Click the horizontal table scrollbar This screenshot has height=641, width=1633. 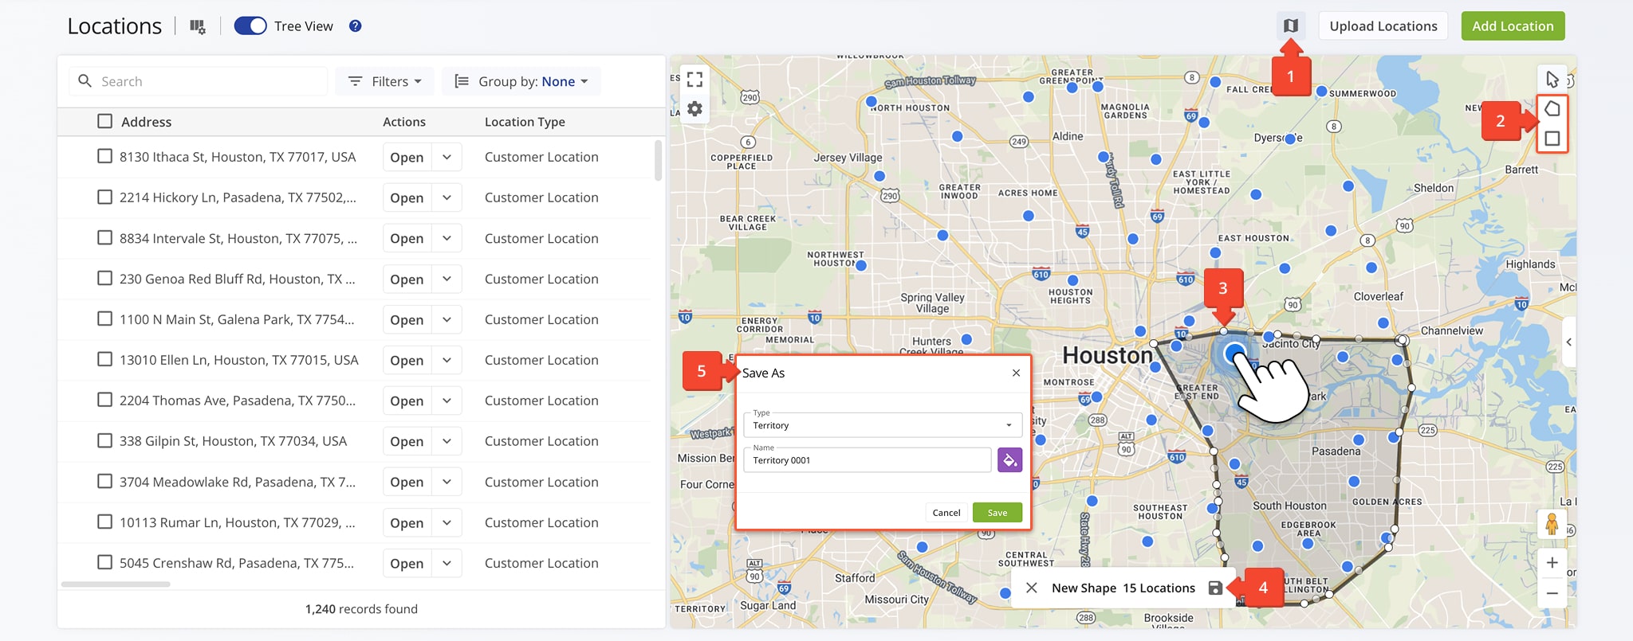116,584
